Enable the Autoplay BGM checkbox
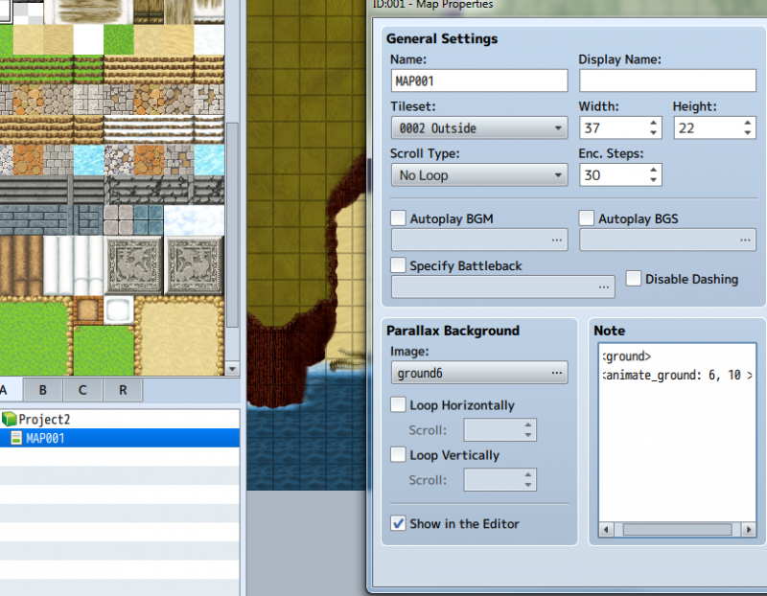This screenshot has width=767, height=596. coord(398,218)
